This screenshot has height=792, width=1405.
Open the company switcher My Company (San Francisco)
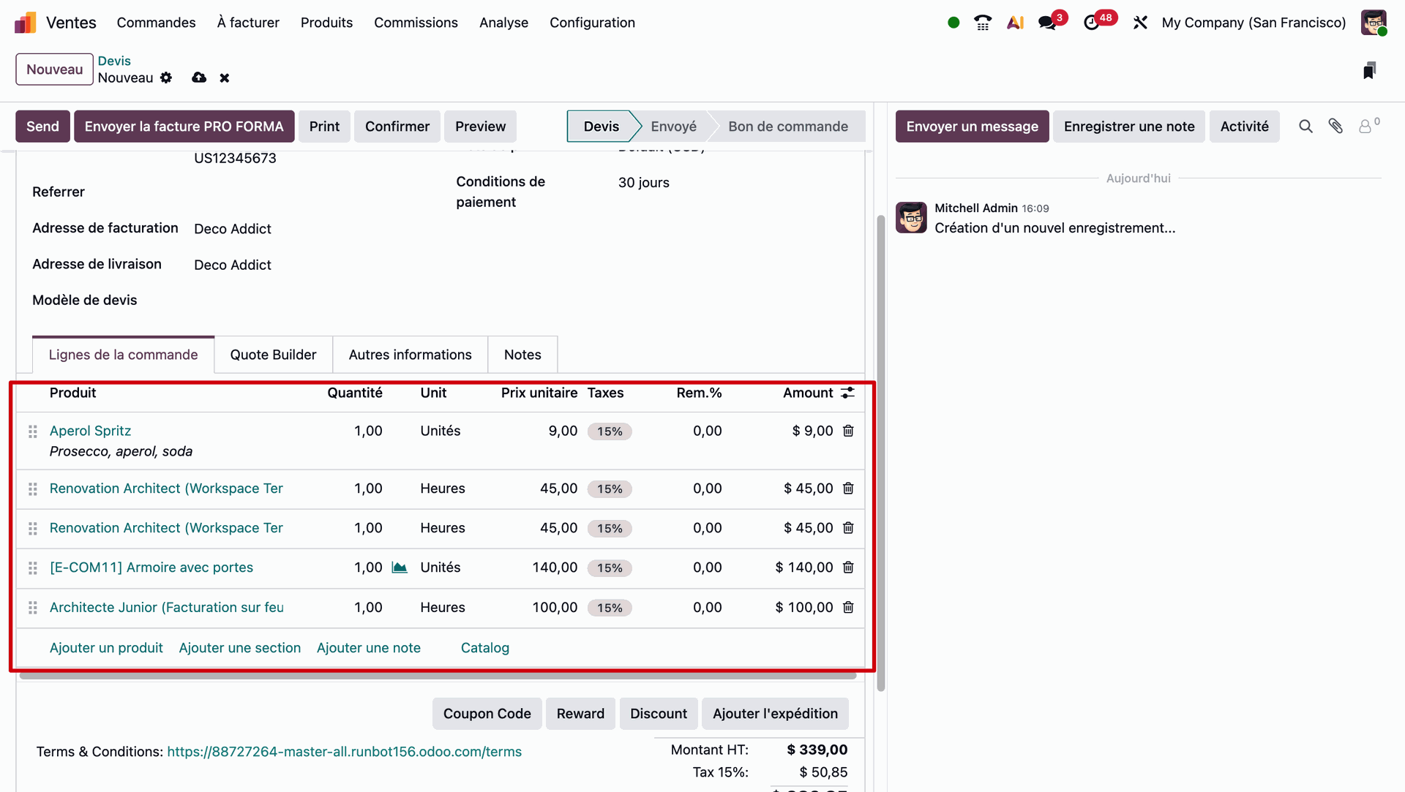(x=1254, y=23)
